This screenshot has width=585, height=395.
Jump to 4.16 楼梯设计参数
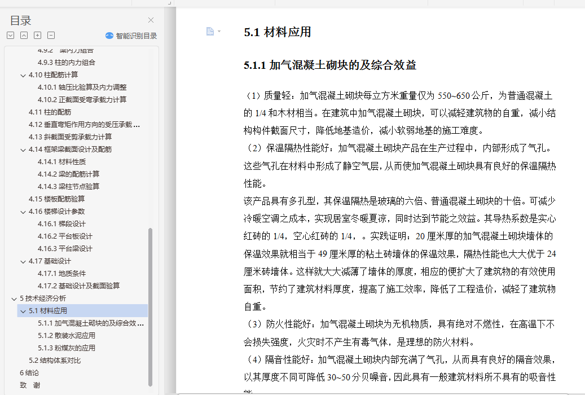(x=57, y=211)
